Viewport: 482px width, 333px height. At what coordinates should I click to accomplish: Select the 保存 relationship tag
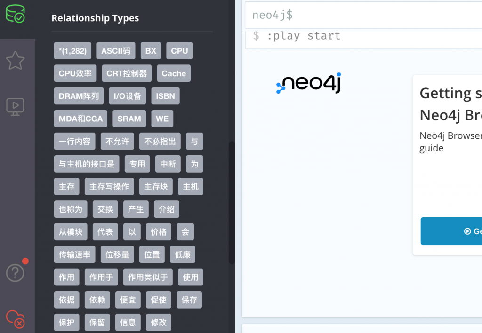pyautogui.click(x=189, y=300)
